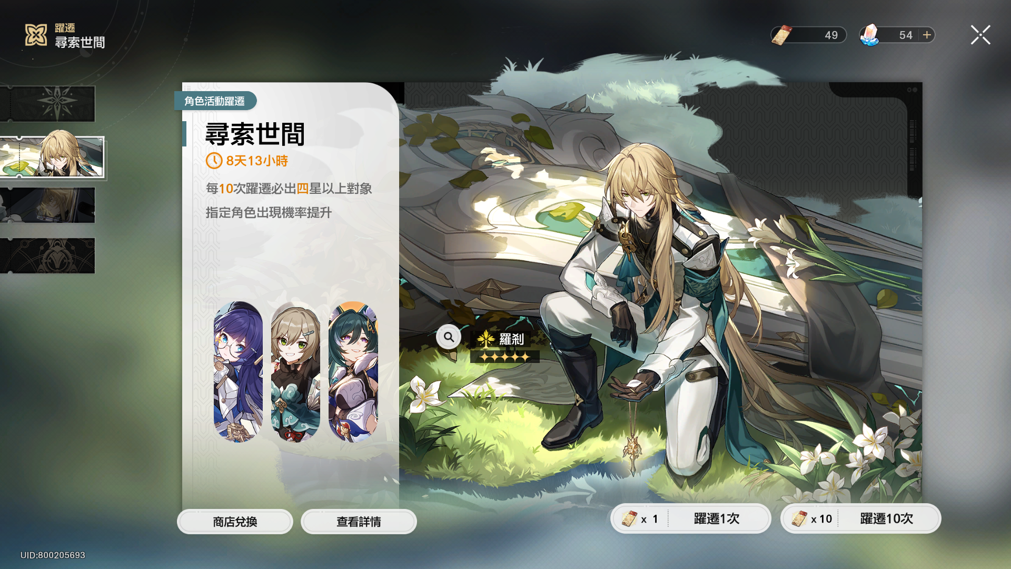The height and width of the screenshot is (569, 1011).
Task: Close the warp screen with the X
Action: (980, 35)
